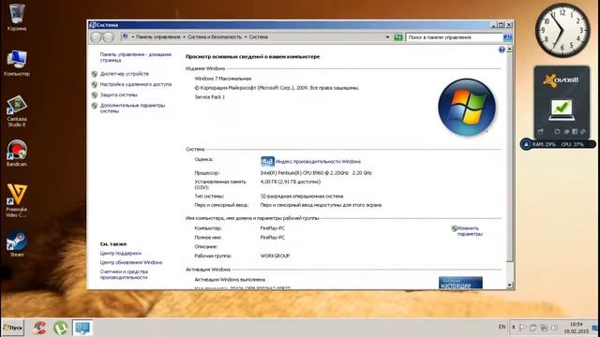The image size is (600, 337).
Task: Click the WORKGROUP value
Action: (x=275, y=256)
